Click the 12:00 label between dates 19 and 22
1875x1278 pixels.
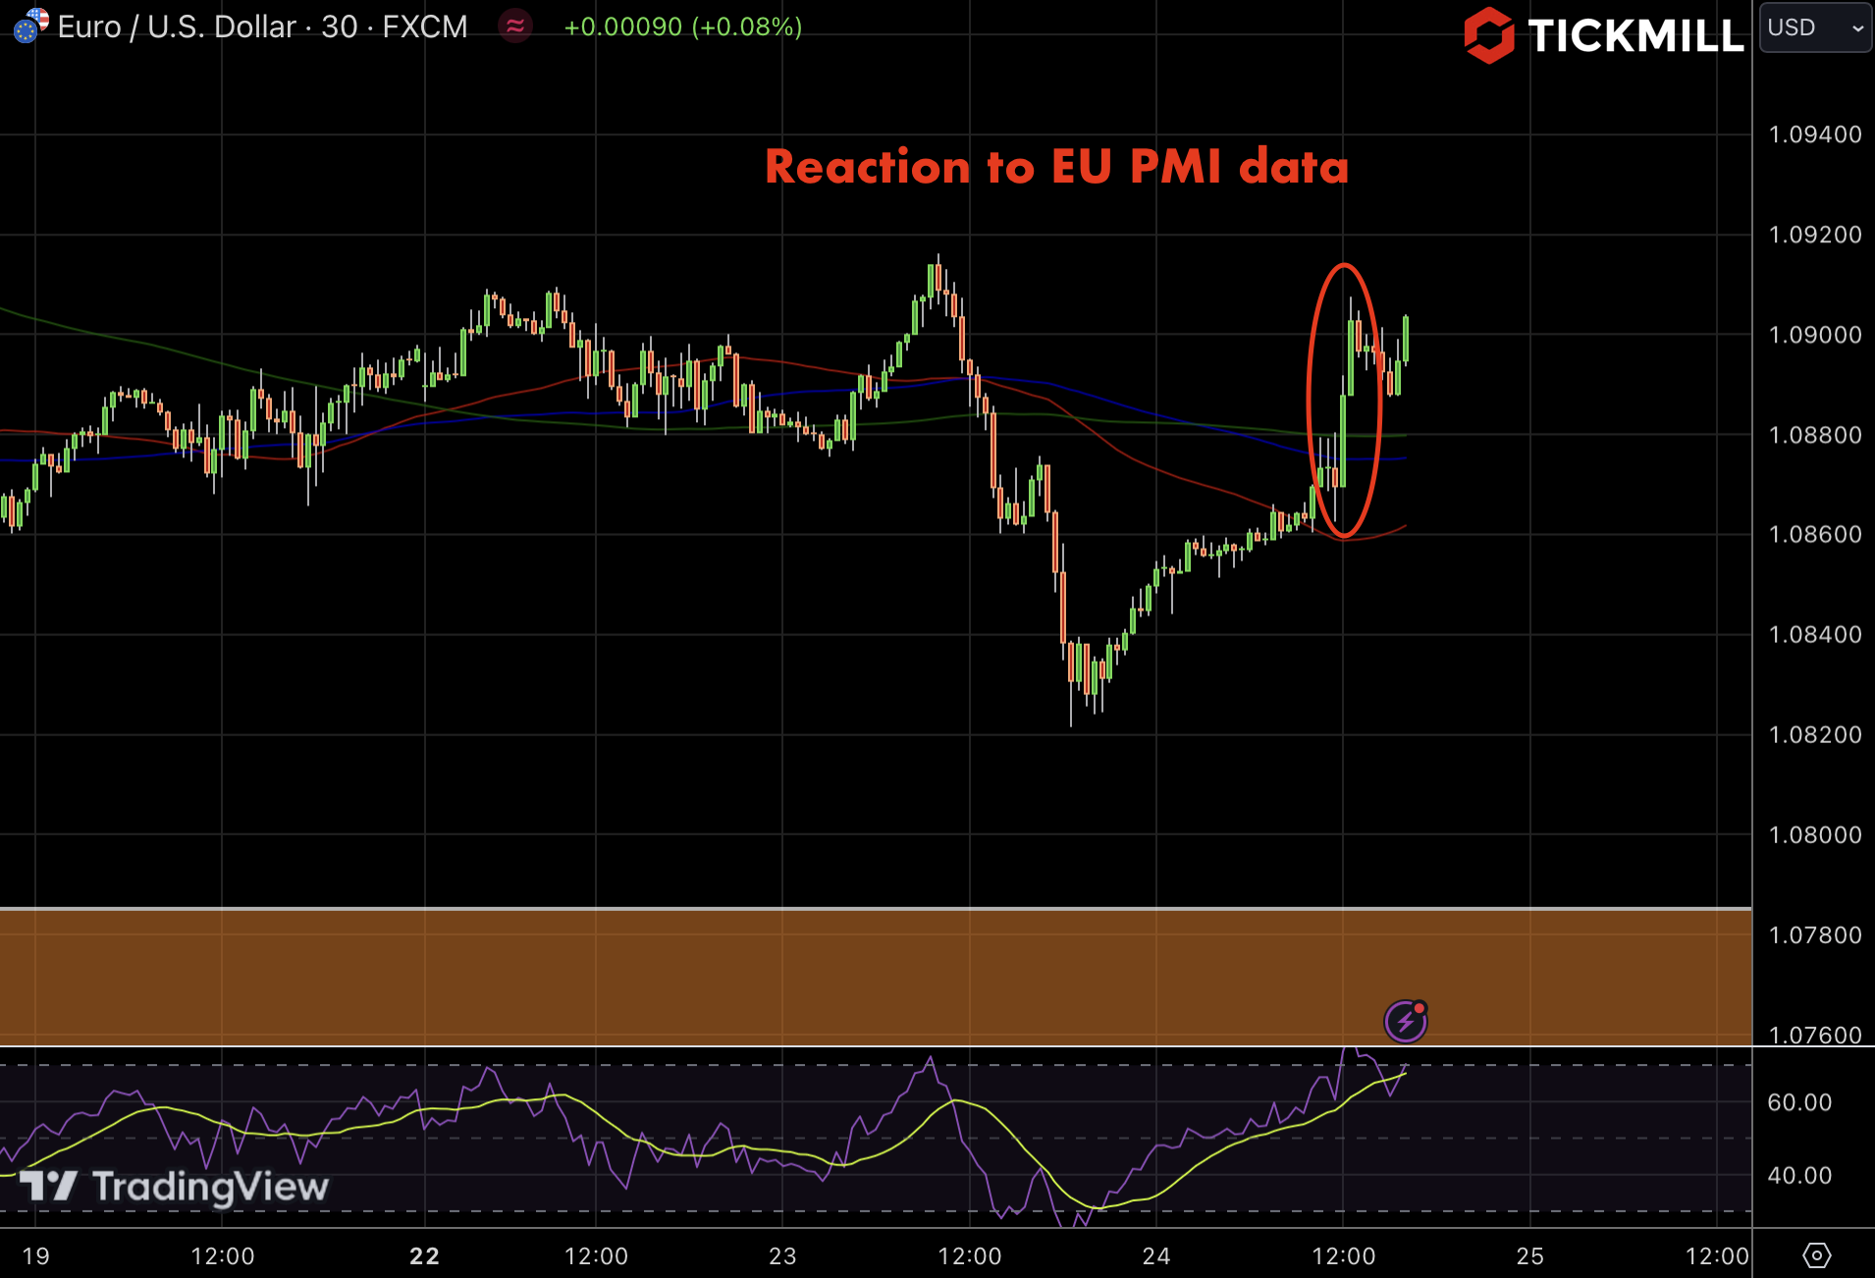223,1256
